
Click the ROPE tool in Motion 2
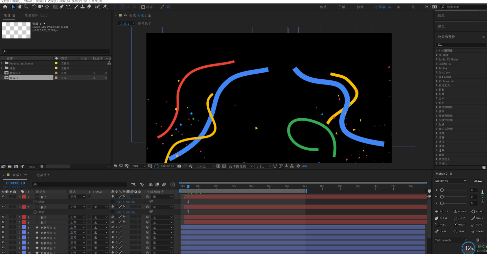tap(477, 225)
